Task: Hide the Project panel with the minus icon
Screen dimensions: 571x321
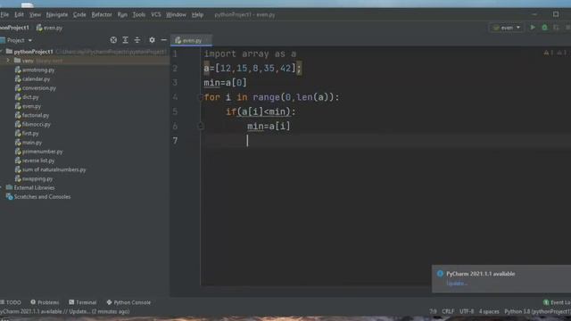Action: coord(164,40)
